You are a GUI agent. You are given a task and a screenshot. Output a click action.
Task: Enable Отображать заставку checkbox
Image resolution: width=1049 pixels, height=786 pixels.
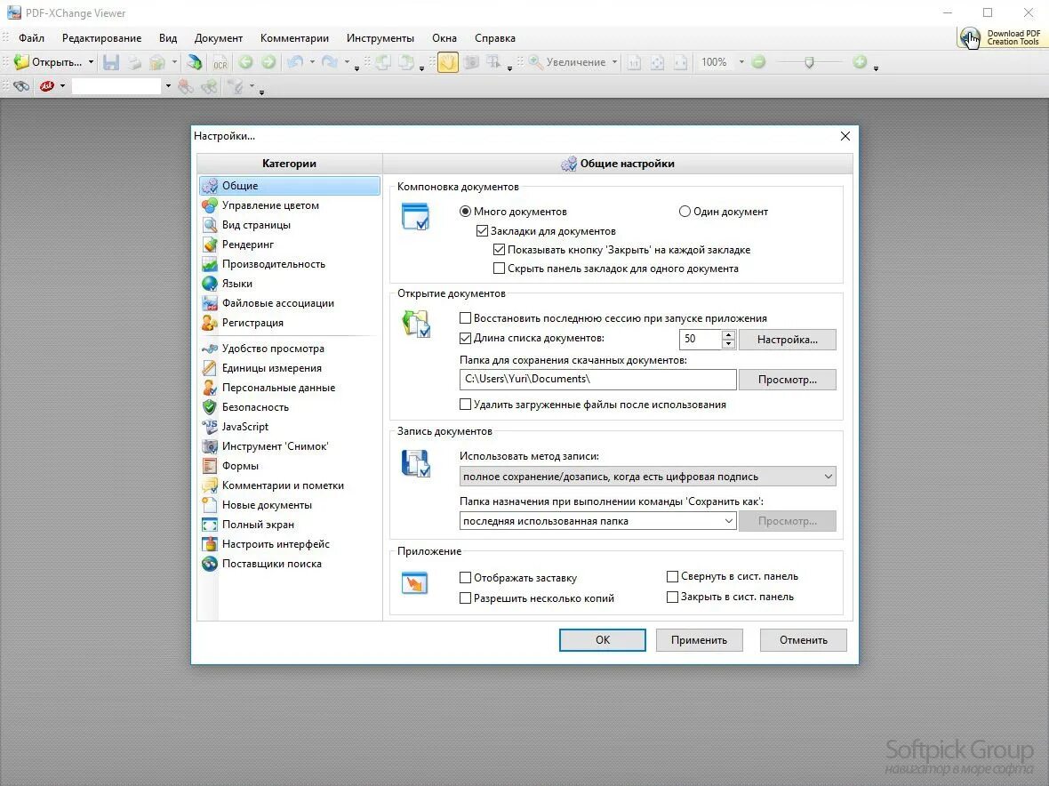[465, 577]
